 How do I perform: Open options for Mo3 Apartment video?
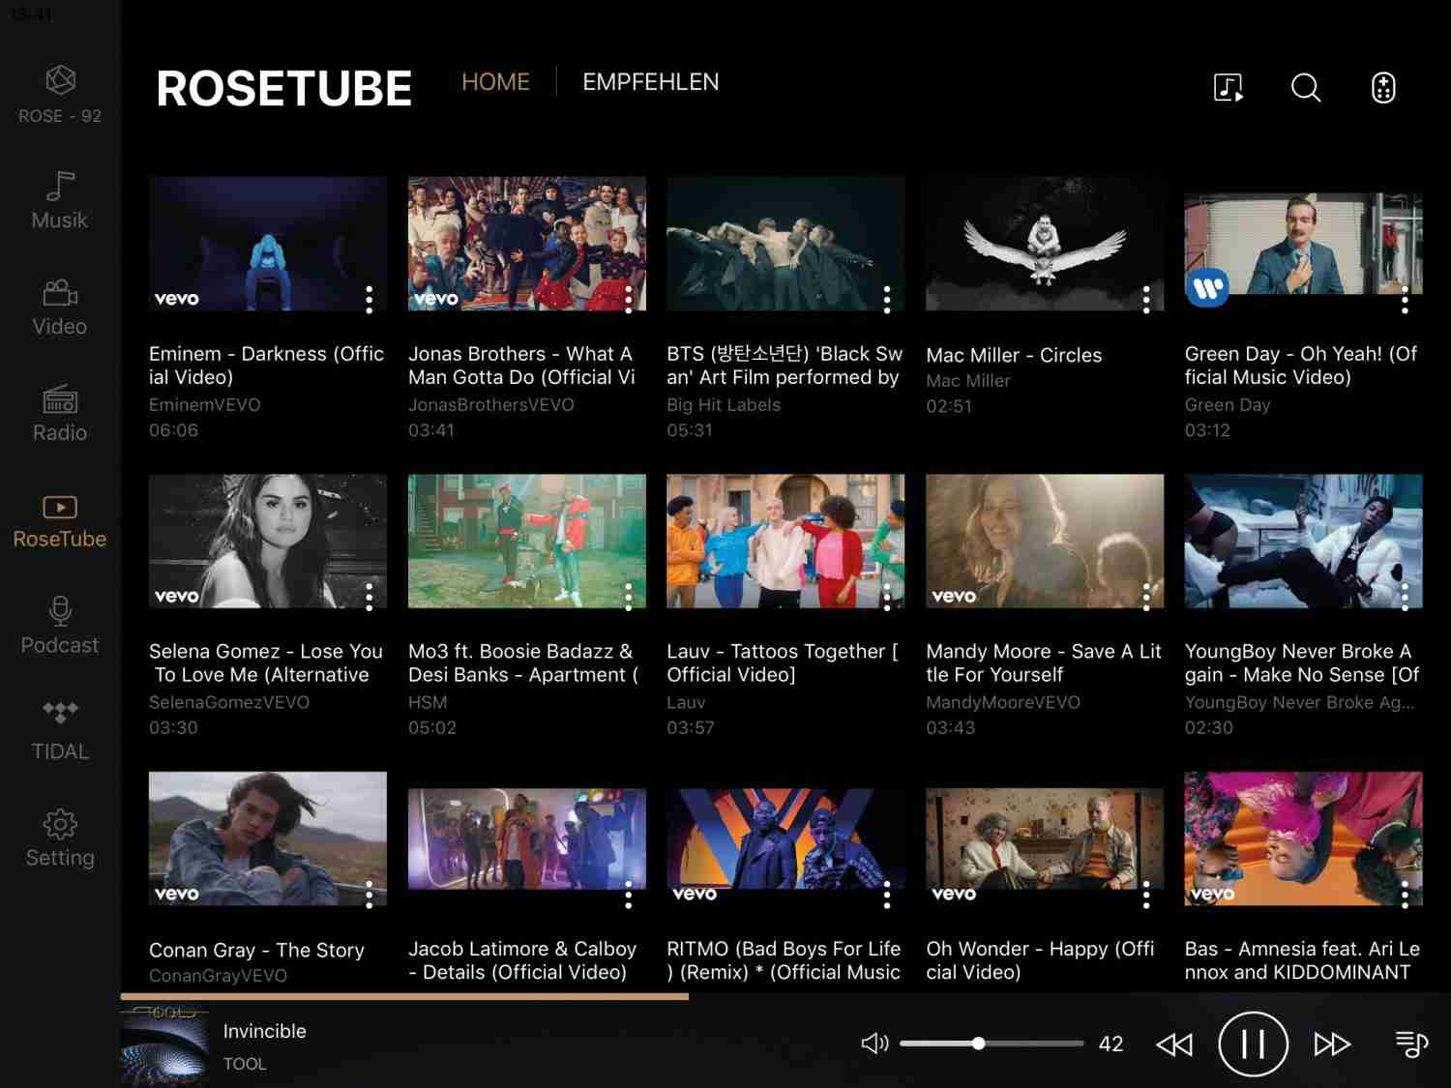pos(628,597)
